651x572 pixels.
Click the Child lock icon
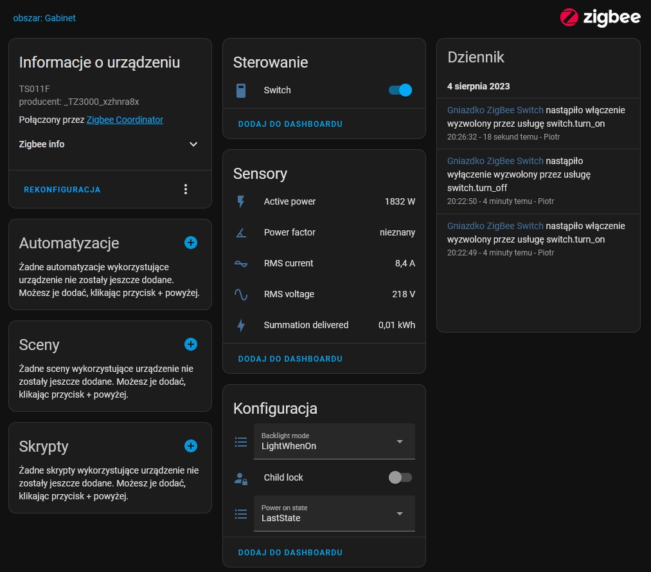tap(241, 477)
